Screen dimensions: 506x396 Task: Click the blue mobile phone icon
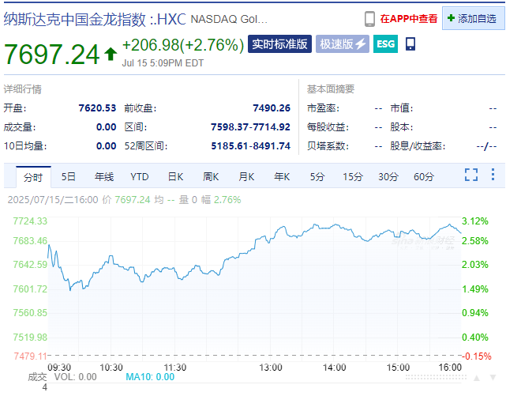point(410,44)
